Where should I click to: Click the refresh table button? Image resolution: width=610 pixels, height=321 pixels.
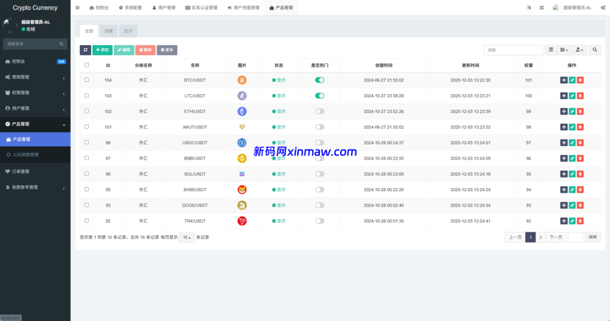[85, 50]
